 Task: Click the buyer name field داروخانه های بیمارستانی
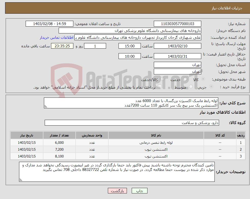coord(130,31)
